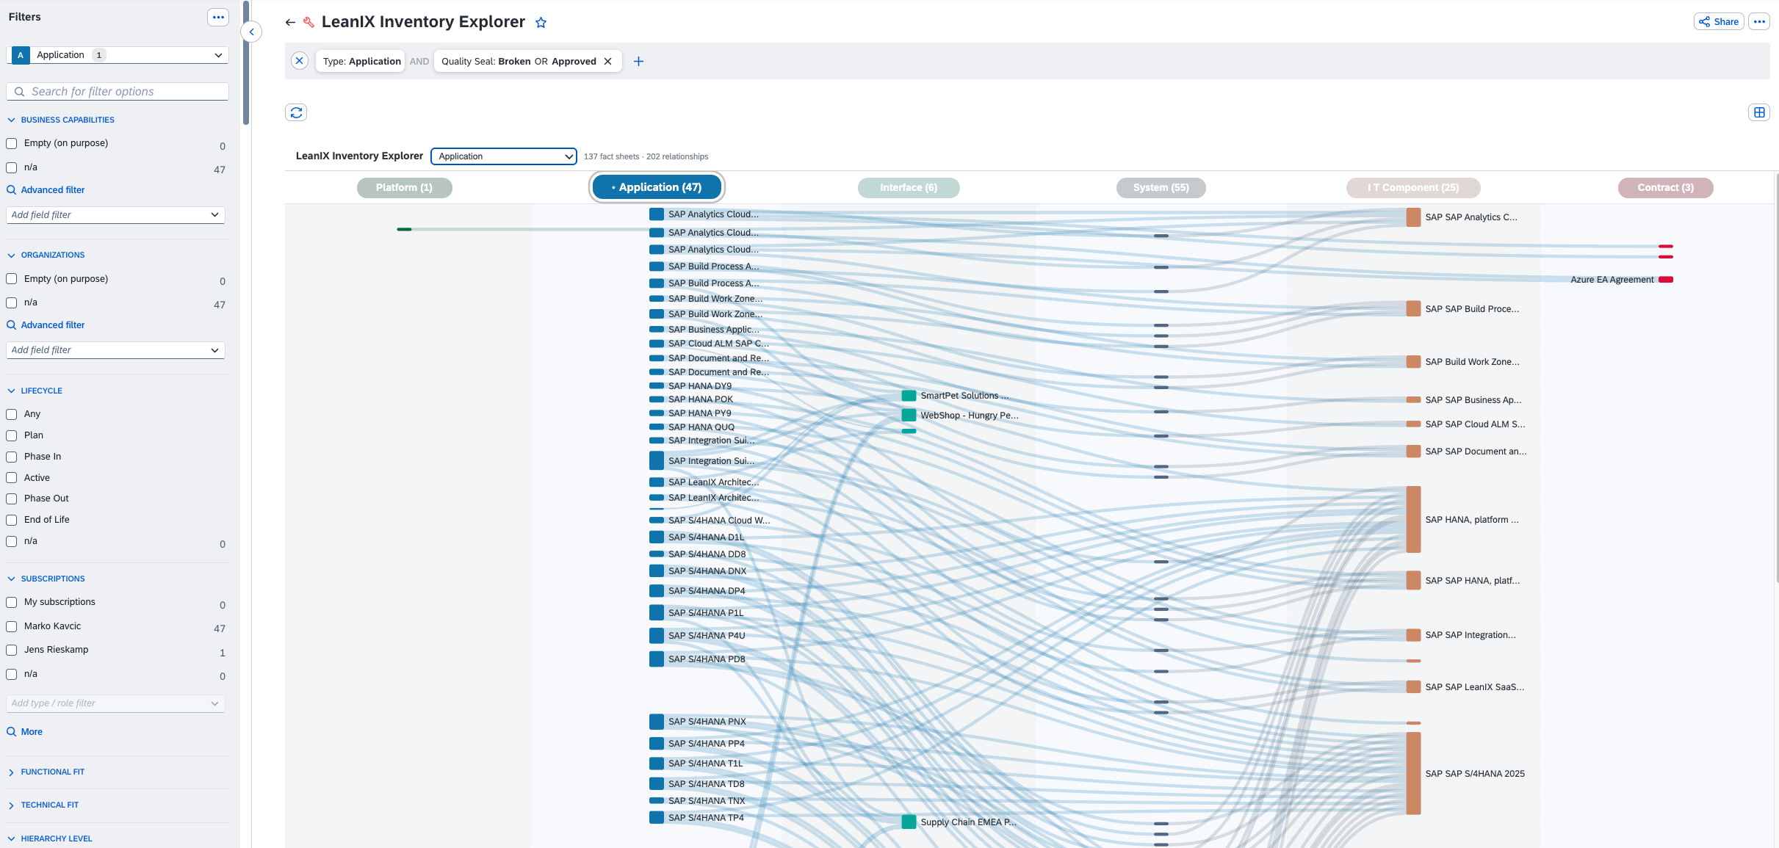Select the Contract (3) column pill
The width and height of the screenshot is (1779, 848).
[x=1665, y=188]
